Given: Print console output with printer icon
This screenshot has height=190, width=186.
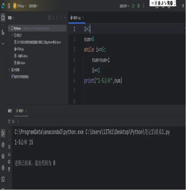Looking at the screenshot, I should click(x=9, y=162).
